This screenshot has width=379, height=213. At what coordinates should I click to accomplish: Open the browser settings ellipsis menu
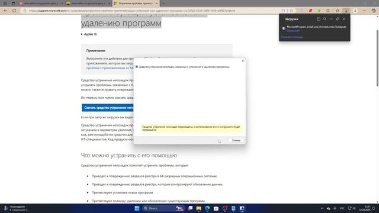coord(365,11)
